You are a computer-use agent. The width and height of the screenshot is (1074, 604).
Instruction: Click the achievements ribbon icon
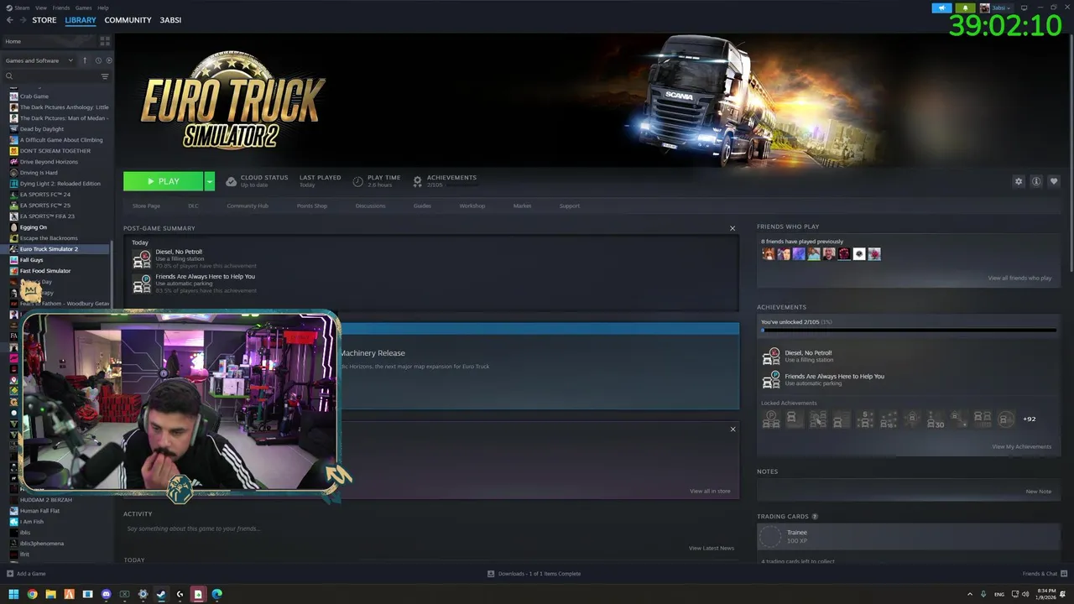418,181
